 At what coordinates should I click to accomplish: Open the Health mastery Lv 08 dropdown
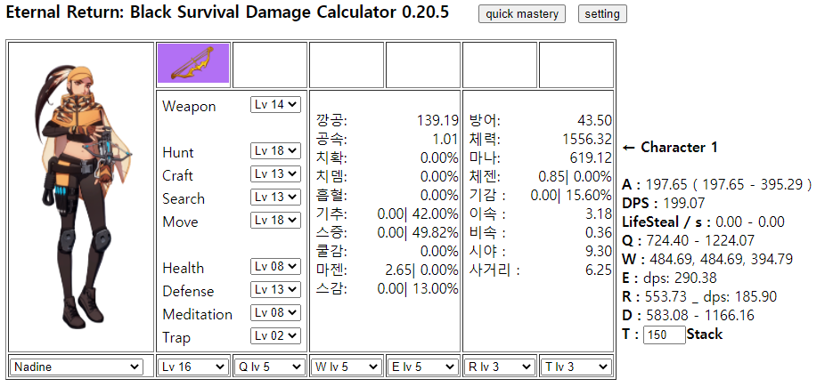(x=275, y=267)
